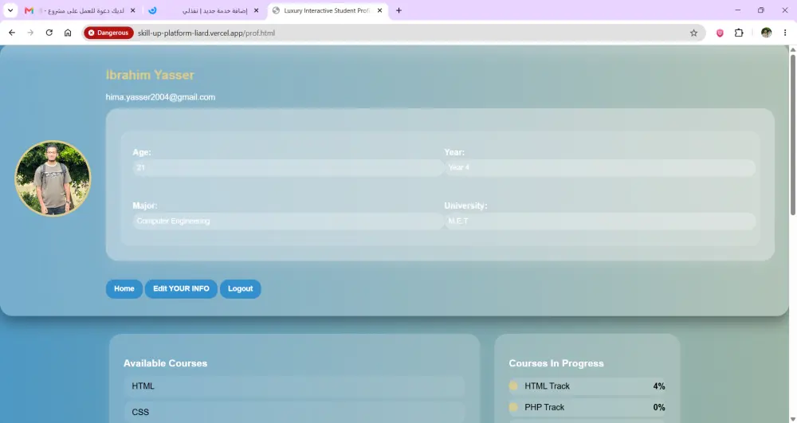Open the Extensions puzzle icon
The image size is (797, 423).
(x=739, y=33)
